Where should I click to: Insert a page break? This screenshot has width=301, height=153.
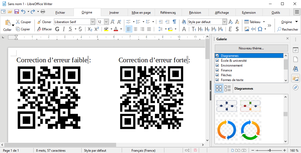pyautogui.click(x=253, y=29)
